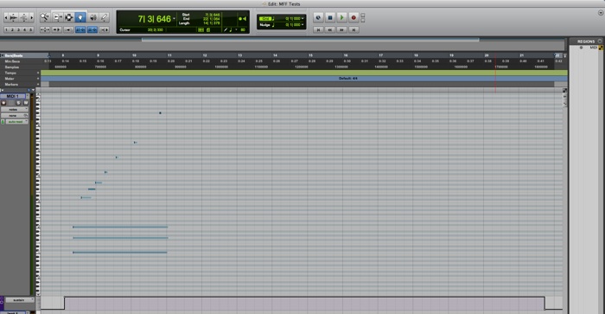Toggle the Grid mode indicator
This screenshot has width=605, height=314.
point(265,18)
